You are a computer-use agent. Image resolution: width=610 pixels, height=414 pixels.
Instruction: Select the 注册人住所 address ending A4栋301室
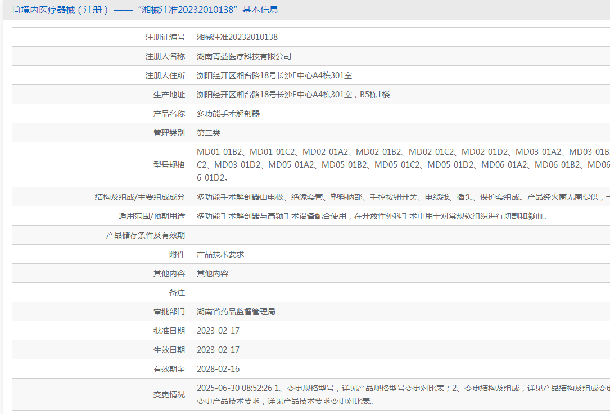click(x=274, y=75)
